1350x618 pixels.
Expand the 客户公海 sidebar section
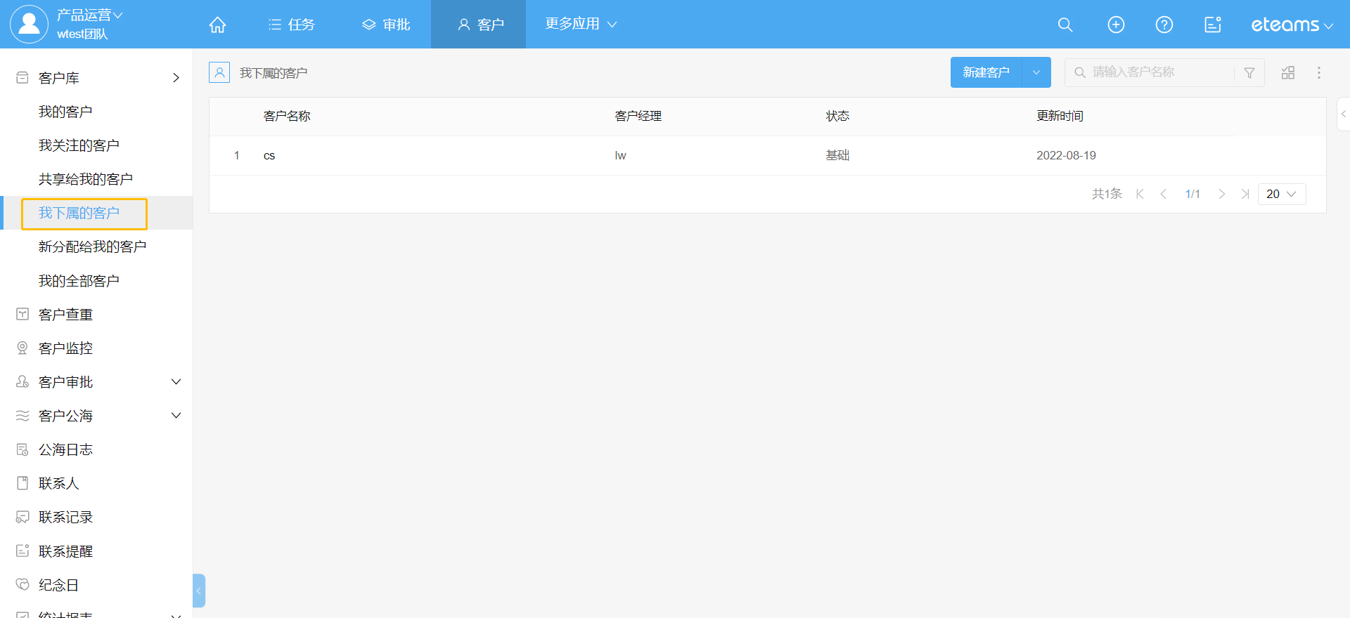(x=176, y=416)
